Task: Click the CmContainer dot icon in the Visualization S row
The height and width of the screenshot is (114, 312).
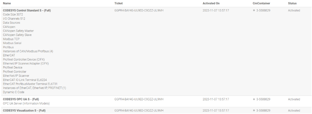Action: coord(254,111)
